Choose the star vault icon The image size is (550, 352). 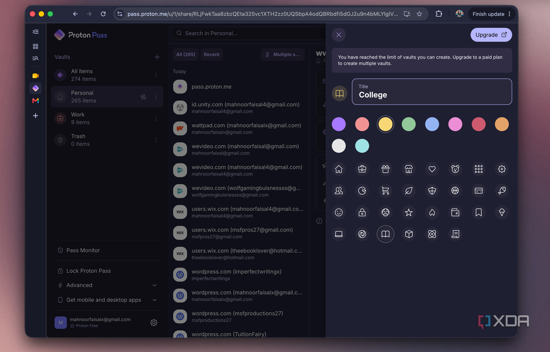tap(409, 212)
